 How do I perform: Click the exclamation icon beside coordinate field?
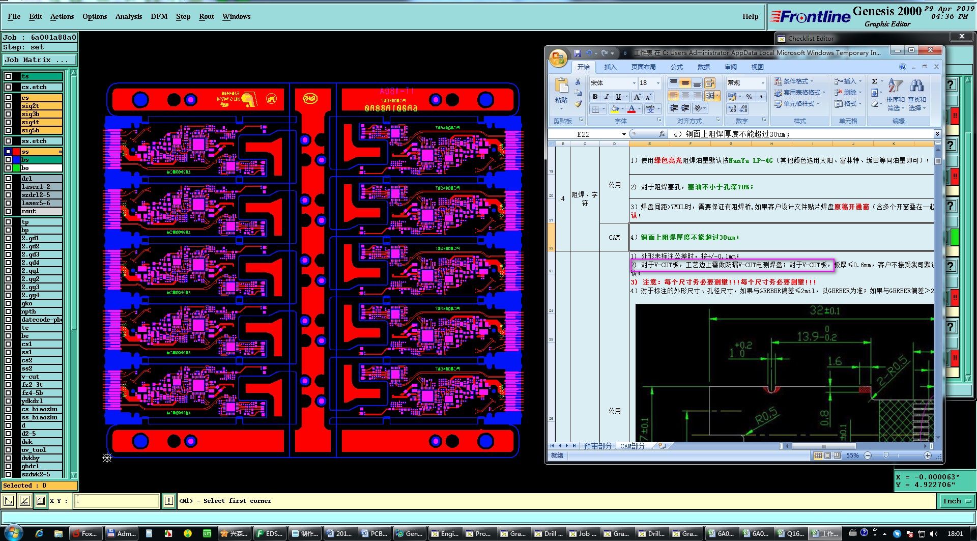click(169, 501)
